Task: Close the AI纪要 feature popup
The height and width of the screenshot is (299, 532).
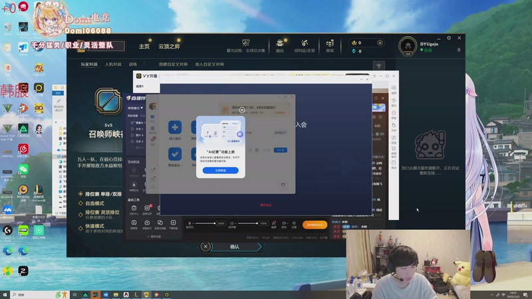Action: pyautogui.click(x=242, y=110)
